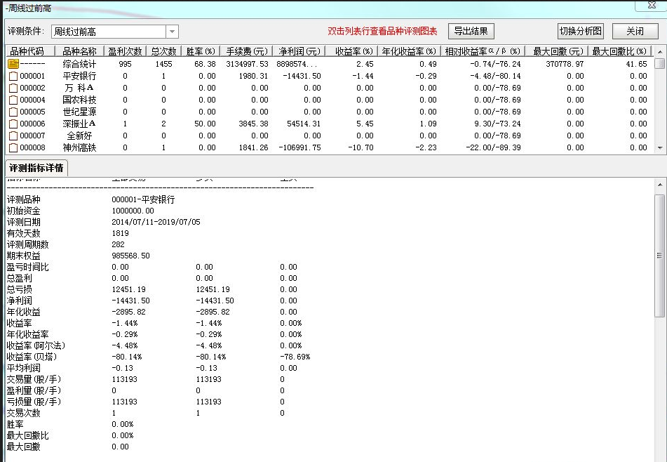Click the 370778.97 max drawdown cell
This screenshot has width=667, height=462.
565,64
